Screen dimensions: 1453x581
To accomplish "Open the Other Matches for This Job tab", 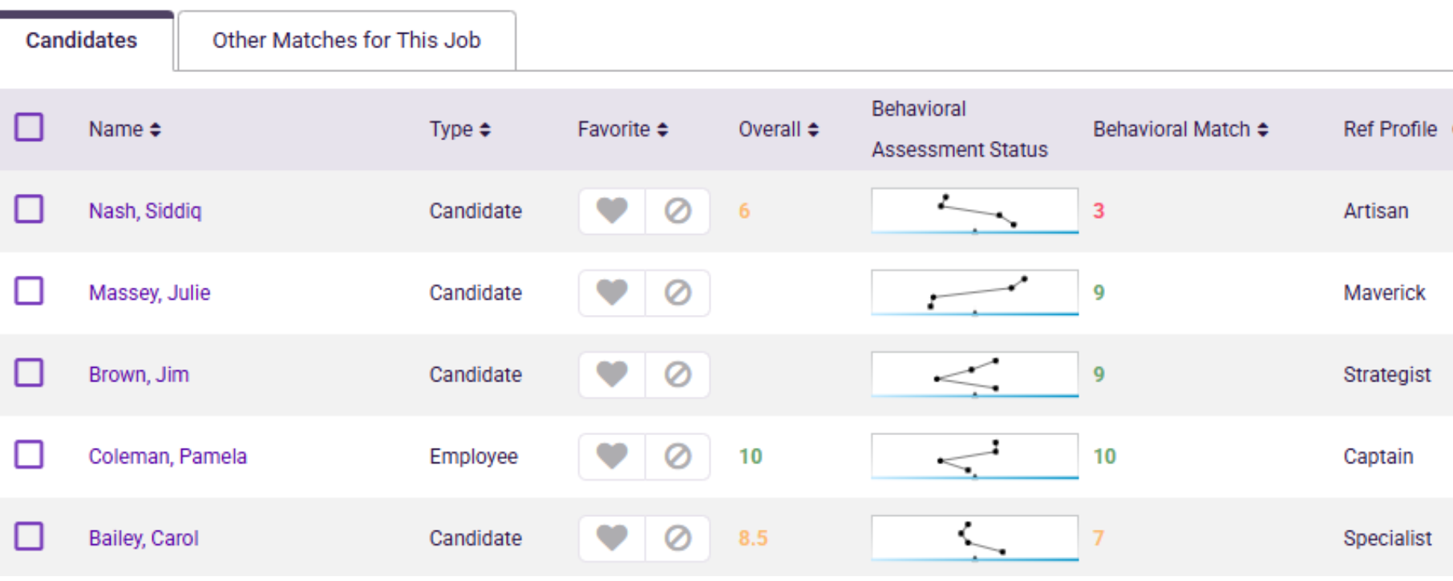I will click(x=346, y=39).
